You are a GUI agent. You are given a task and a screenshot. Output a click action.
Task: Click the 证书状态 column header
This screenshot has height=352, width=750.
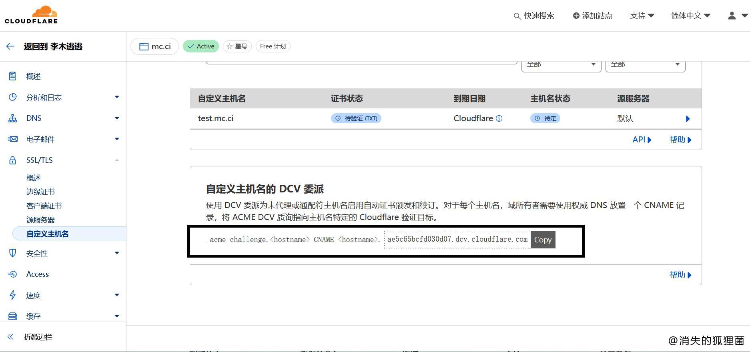pos(347,98)
